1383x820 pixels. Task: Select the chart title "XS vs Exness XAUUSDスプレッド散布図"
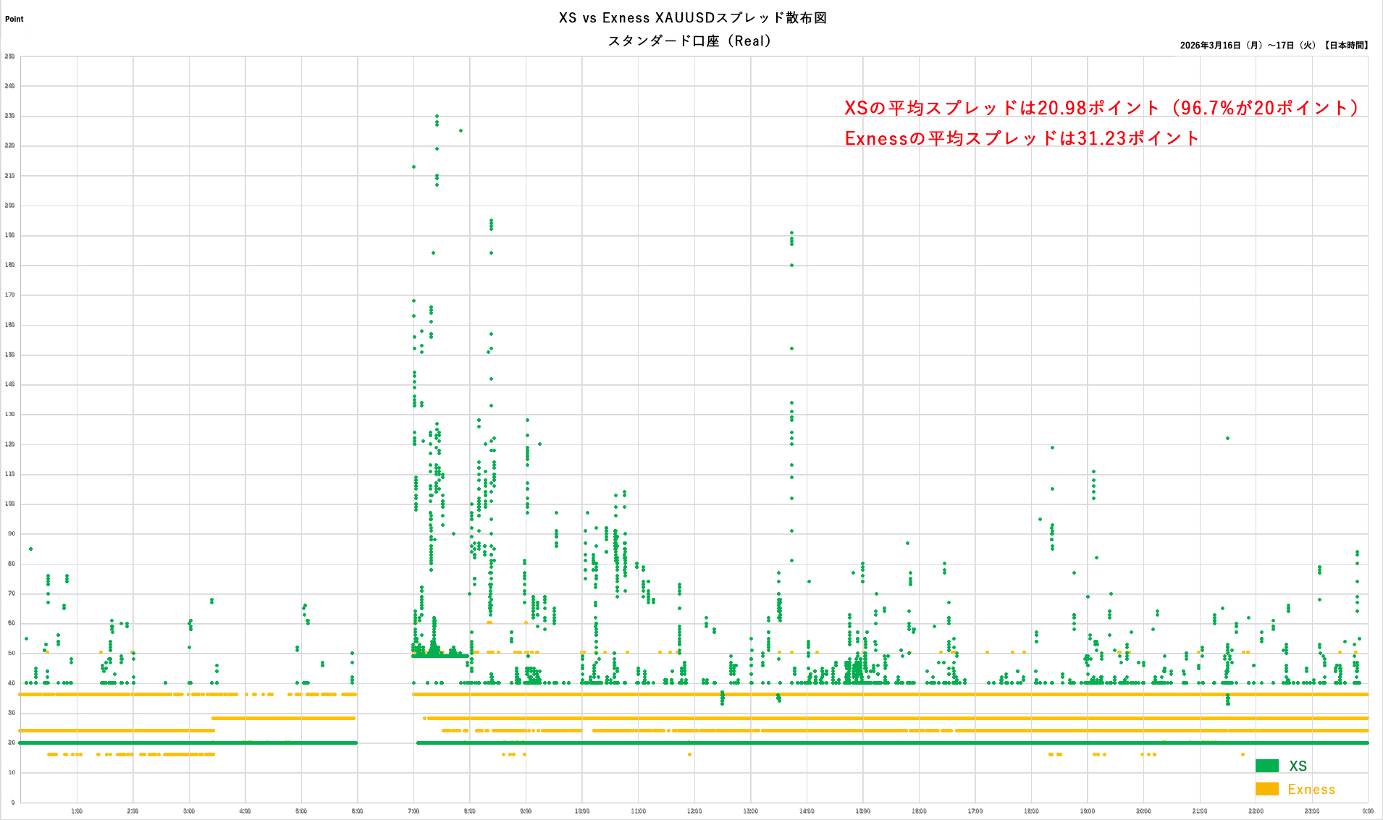[x=693, y=17]
